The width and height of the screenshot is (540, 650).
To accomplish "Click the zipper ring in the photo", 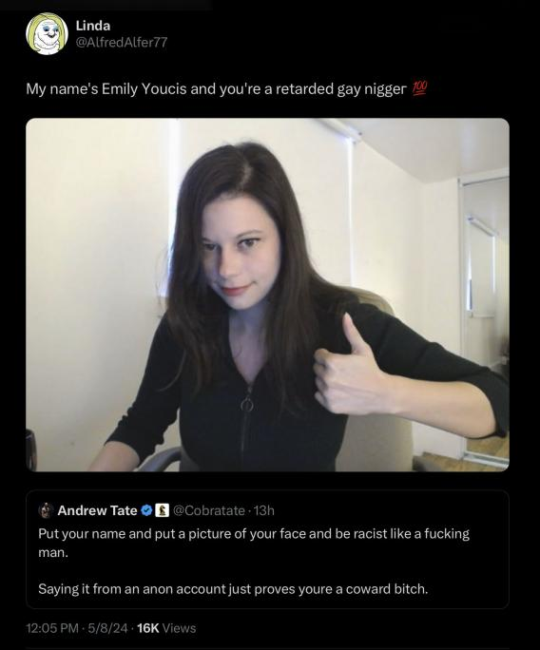I will coord(247,403).
